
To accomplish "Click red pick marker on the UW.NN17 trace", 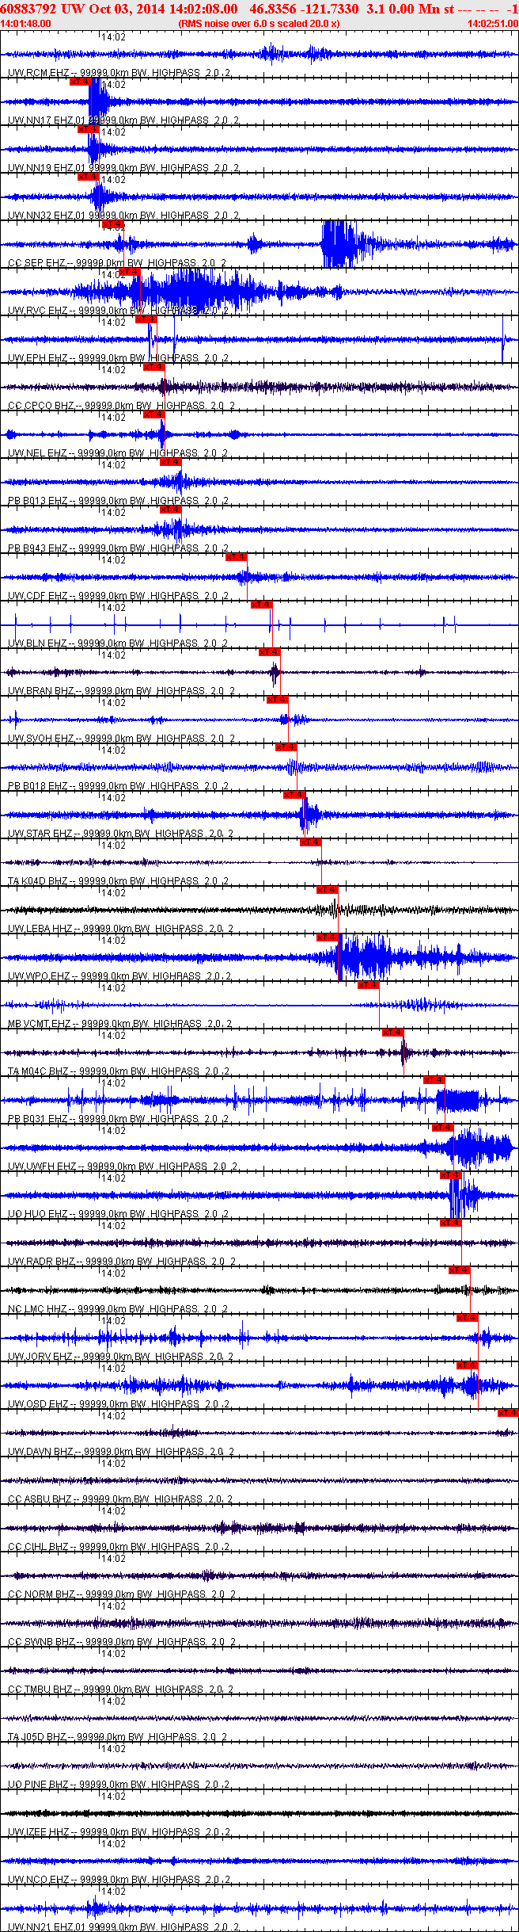I will click(81, 81).
